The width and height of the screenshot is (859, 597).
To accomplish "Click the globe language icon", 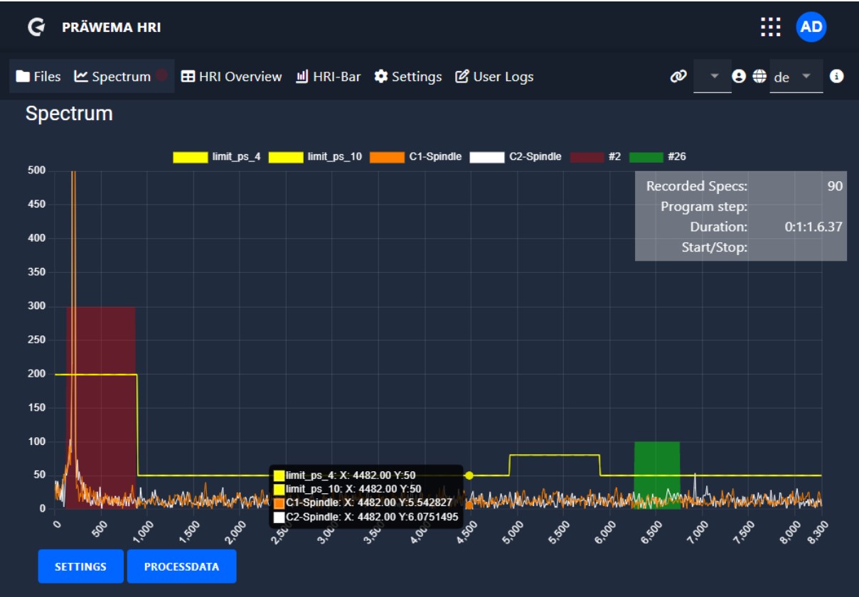I will pyautogui.click(x=759, y=77).
